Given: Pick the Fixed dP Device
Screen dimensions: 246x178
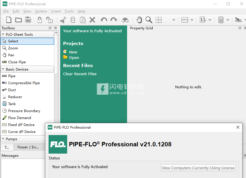Looking at the screenshot, I should coord(23,125).
